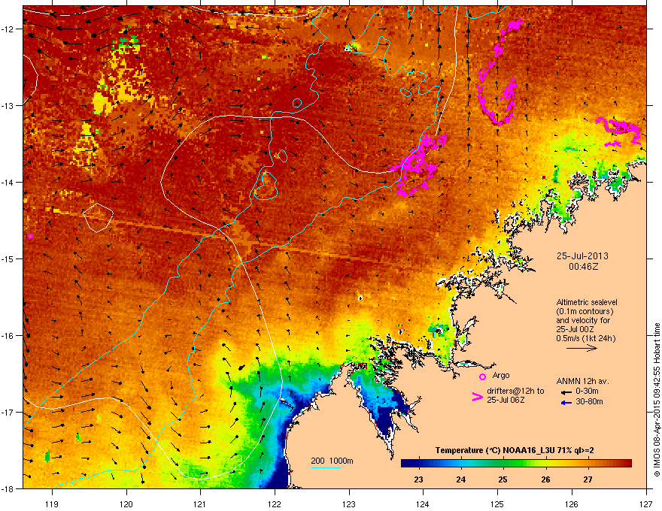Image resolution: width=662 pixels, height=511 pixels.
Task: Click the longitude axis label 127
Action: pyautogui.click(x=646, y=503)
